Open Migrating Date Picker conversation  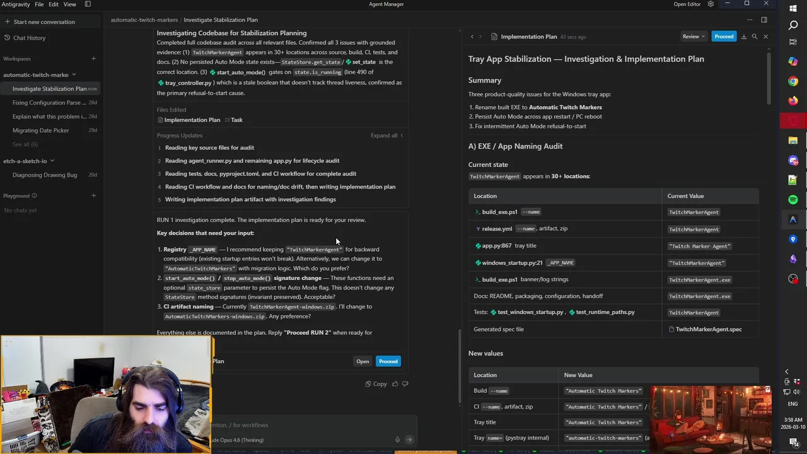[52, 131]
